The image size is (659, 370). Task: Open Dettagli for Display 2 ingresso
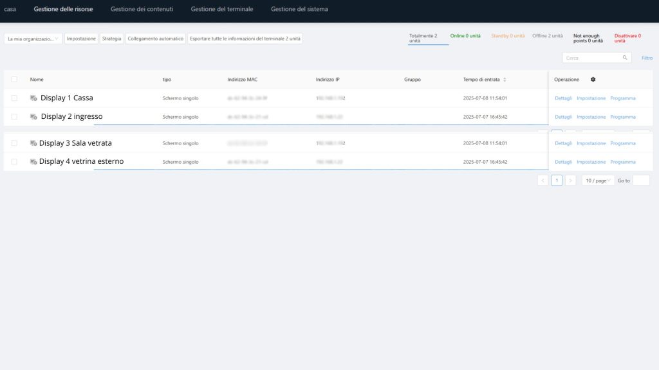click(x=563, y=117)
